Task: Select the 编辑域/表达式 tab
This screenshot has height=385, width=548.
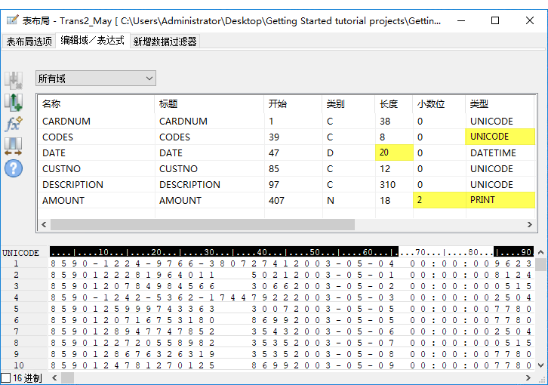Action: click(93, 41)
